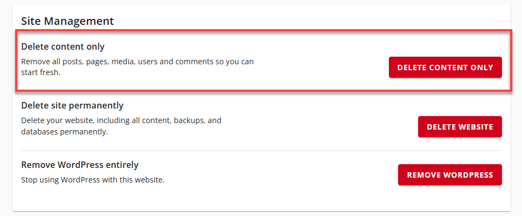522x216 pixels.
Task: Click the DELETE CONTENT ONLY button
Action: tap(445, 67)
